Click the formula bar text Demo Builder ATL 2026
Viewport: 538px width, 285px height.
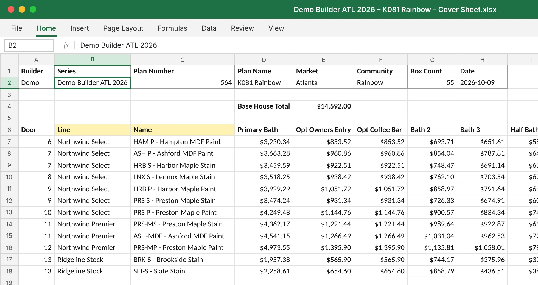(119, 45)
